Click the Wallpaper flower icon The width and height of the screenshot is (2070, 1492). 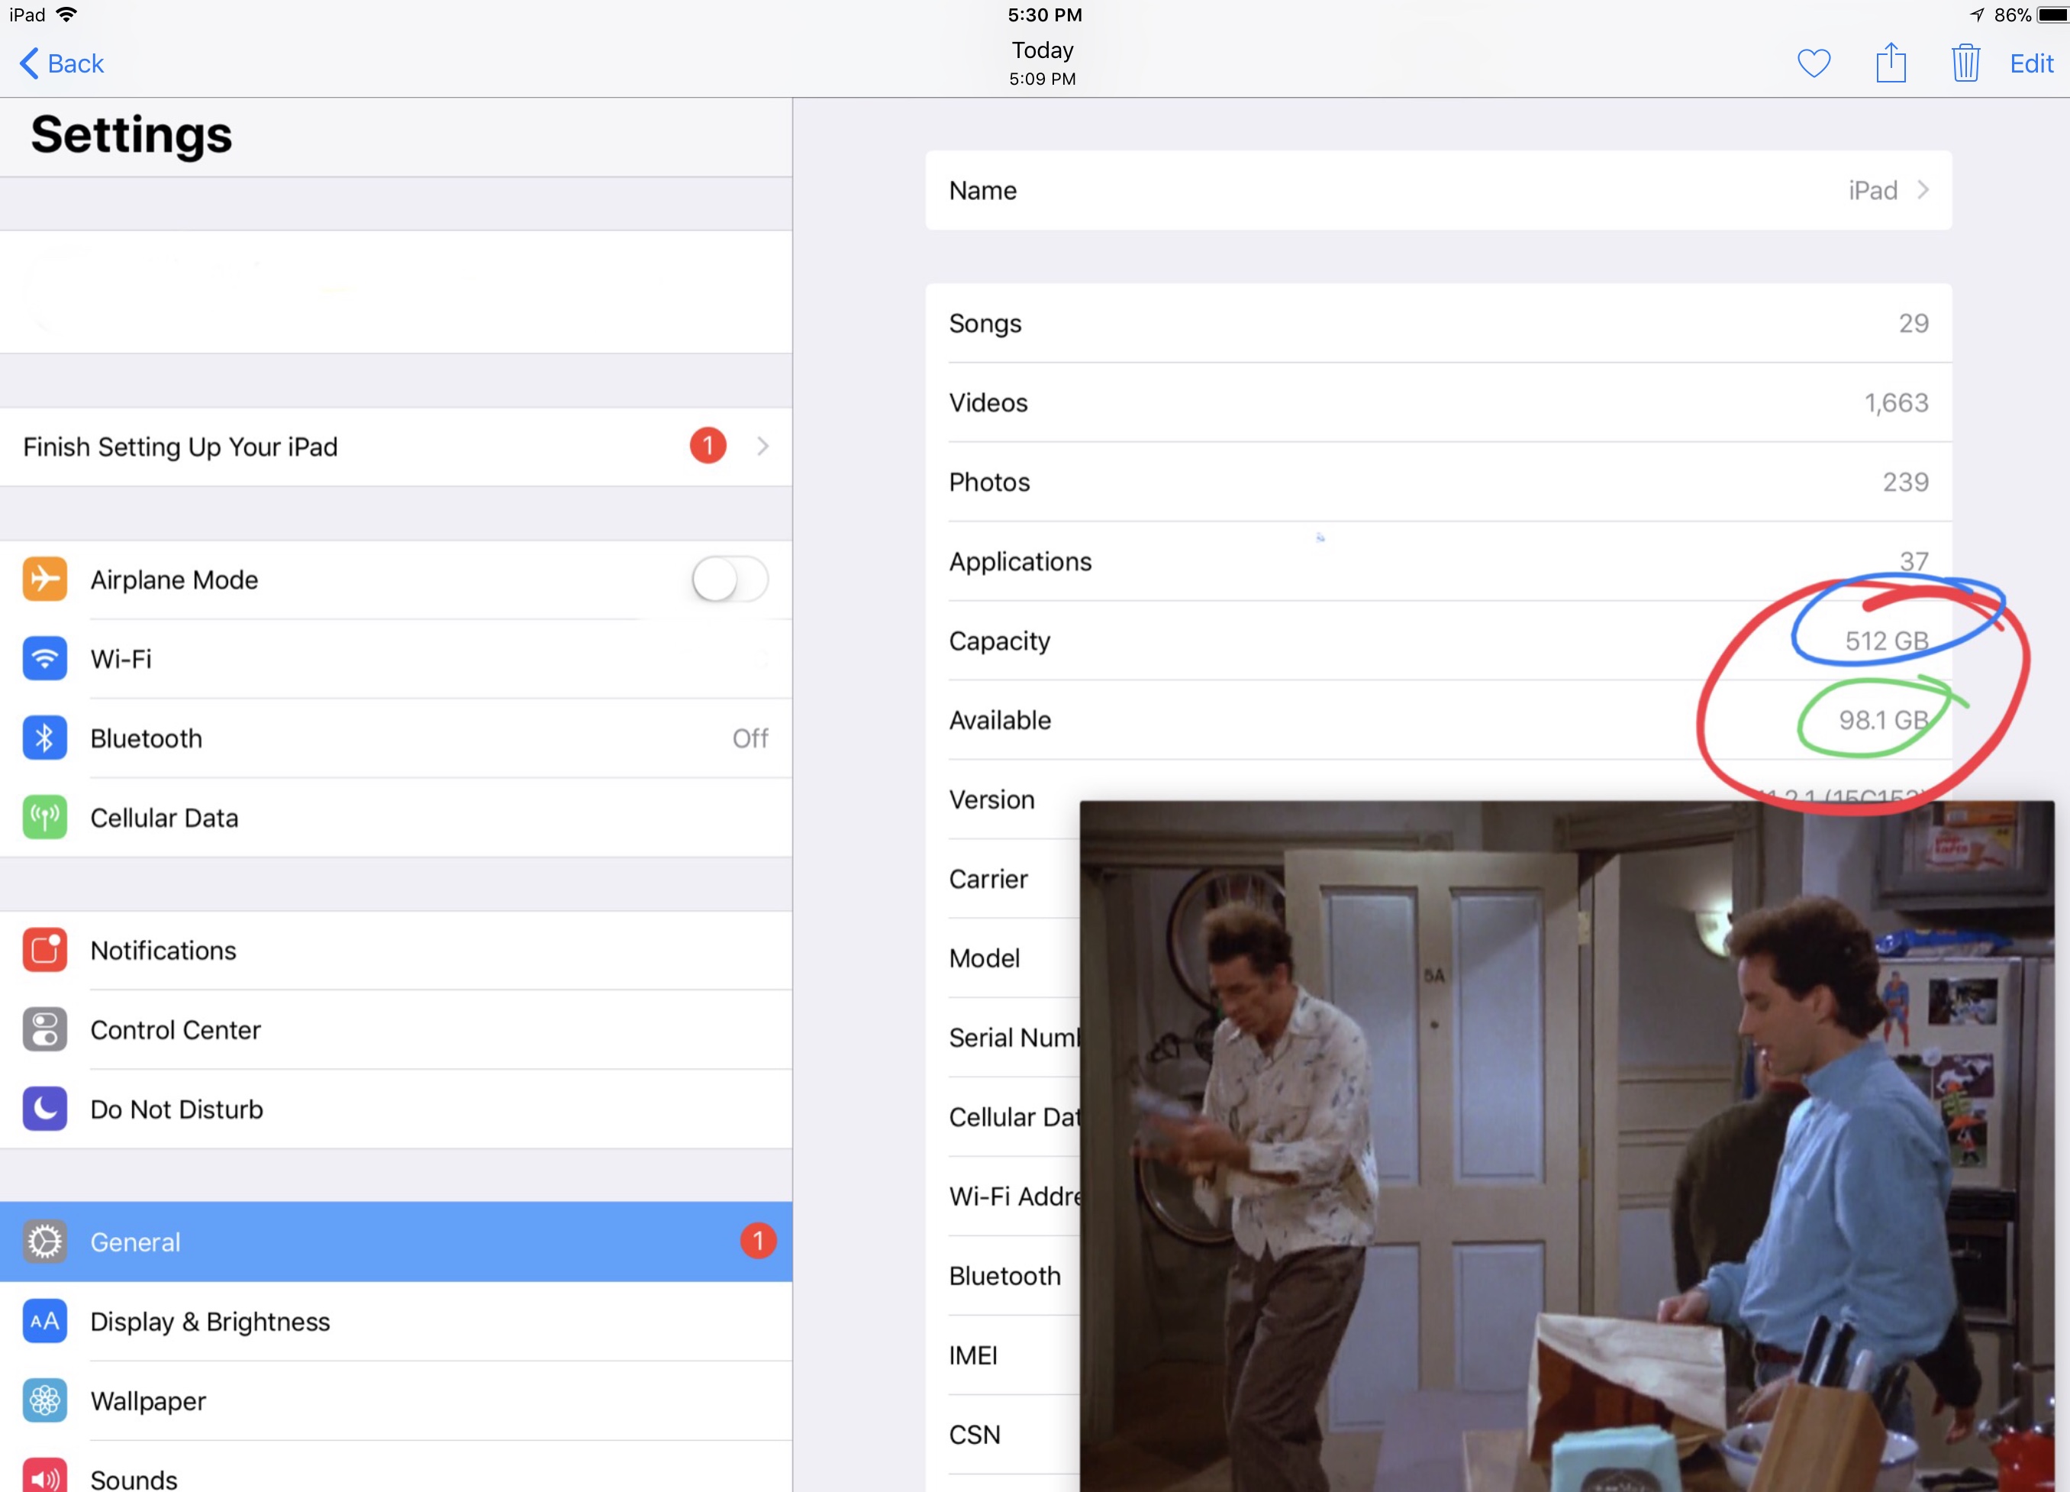point(45,1400)
